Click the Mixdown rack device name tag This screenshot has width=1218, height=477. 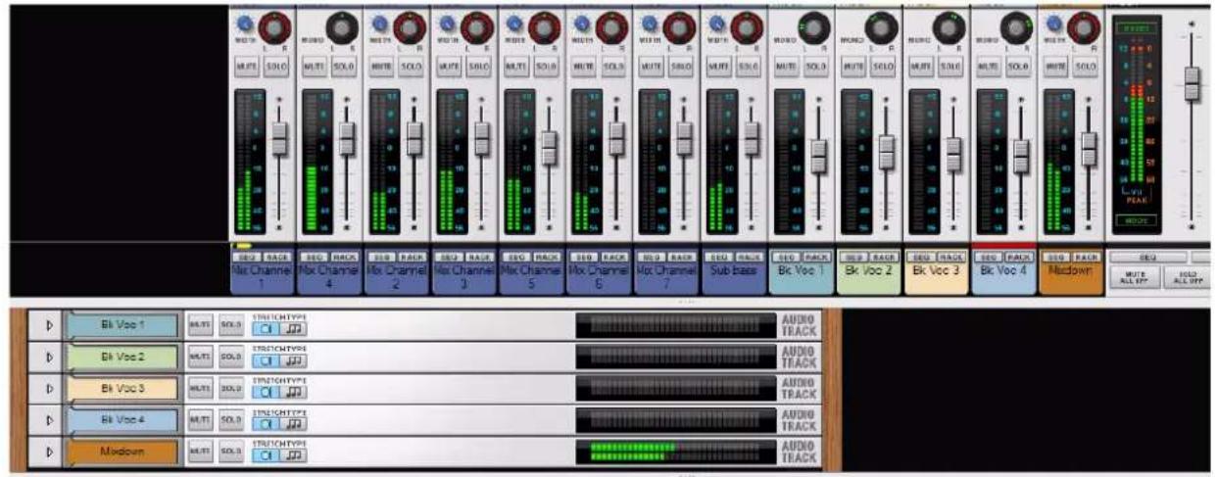coord(122,453)
